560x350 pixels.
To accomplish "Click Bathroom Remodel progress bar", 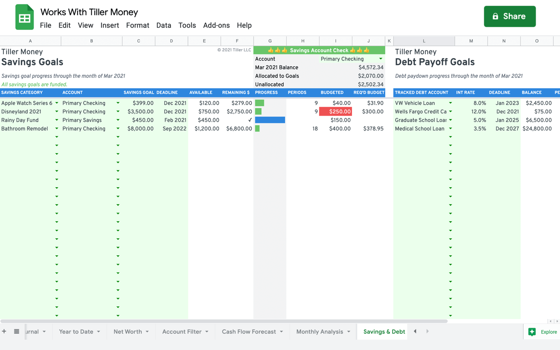I will pyautogui.click(x=257, y=128).
